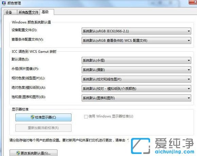This screenshot has width=197, height=156.
Task: Expand the 绝对色度(模拟纸张)(A) dropdown
Action: click(136, 89)
